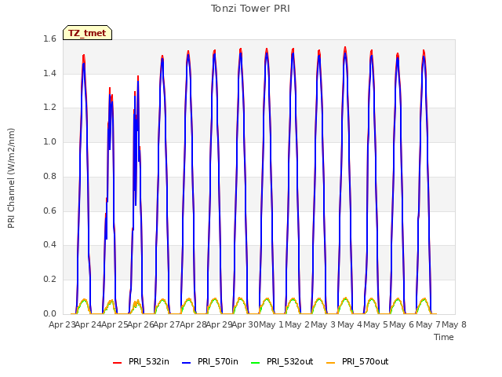Screen dimensions: 502x377
Task: Click the green PRI_532out legend swatch
Action: pyautogui.click(x=256, y=363)
